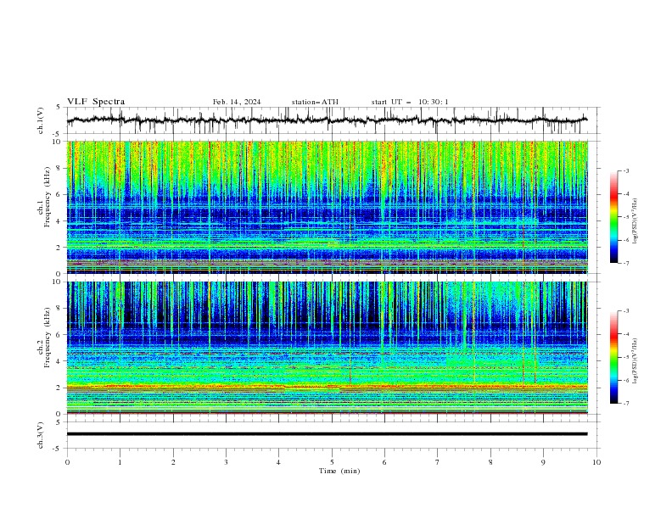The height and width of the screenshot is (519, 672).
Task: Click the 'start UT = 10:30:1' label
Action: point(410,102)
